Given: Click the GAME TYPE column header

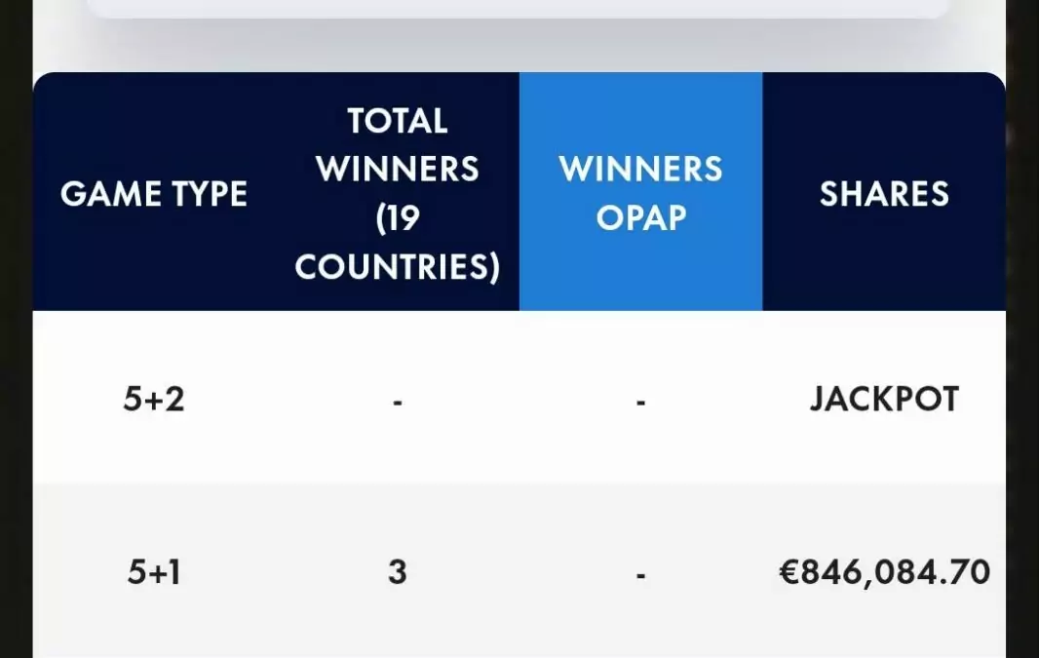Looking at the screenshot, I should (154, 194).
